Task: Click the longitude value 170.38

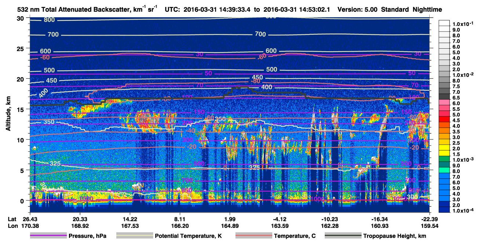Action: click(x=29, y=226)
